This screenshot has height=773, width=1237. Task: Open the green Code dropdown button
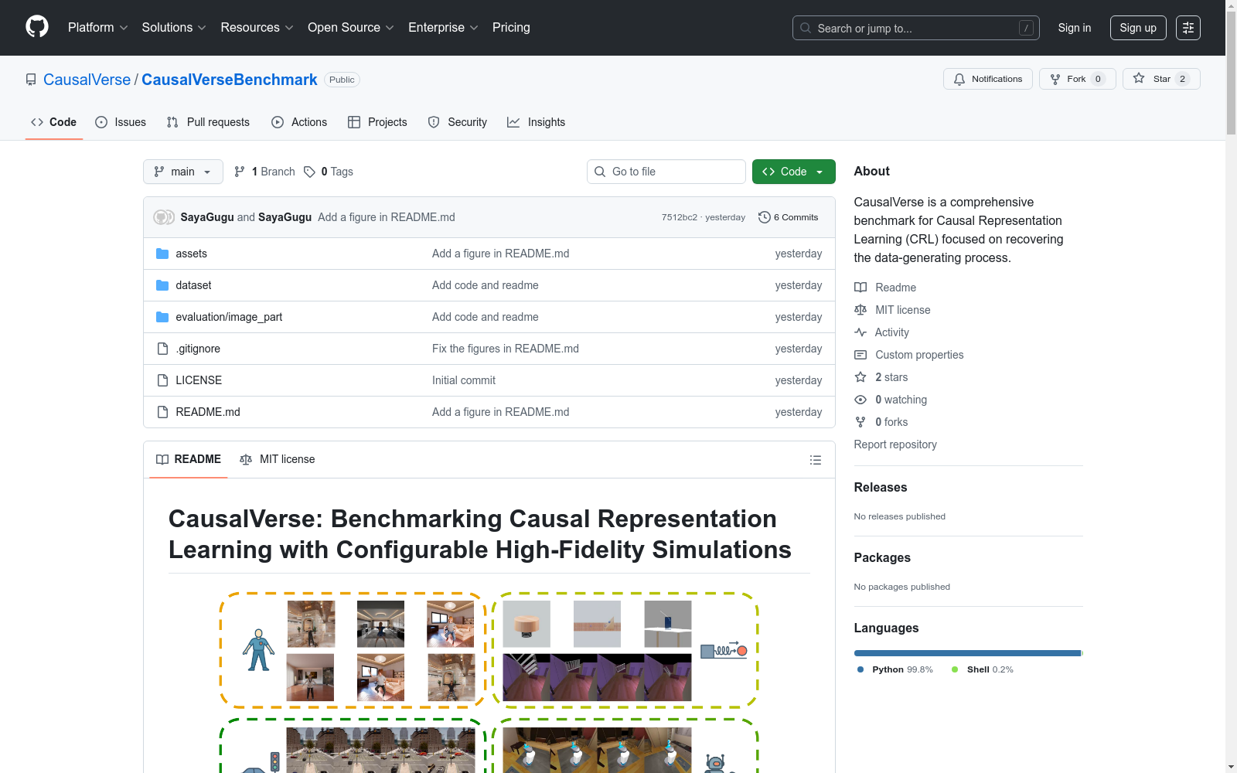793,172
